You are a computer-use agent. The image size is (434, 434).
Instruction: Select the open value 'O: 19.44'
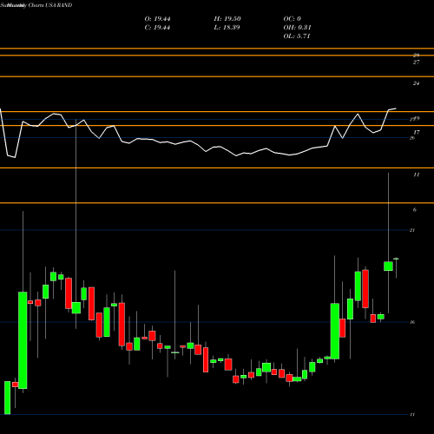pyautogui.click(x=157, y=19)
